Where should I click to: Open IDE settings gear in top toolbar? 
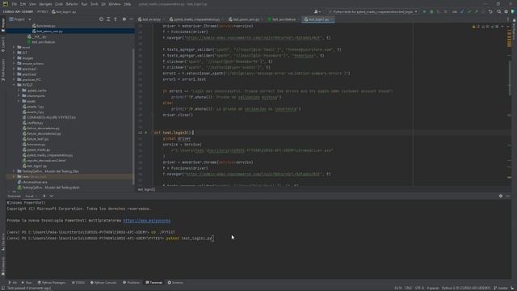506,11
